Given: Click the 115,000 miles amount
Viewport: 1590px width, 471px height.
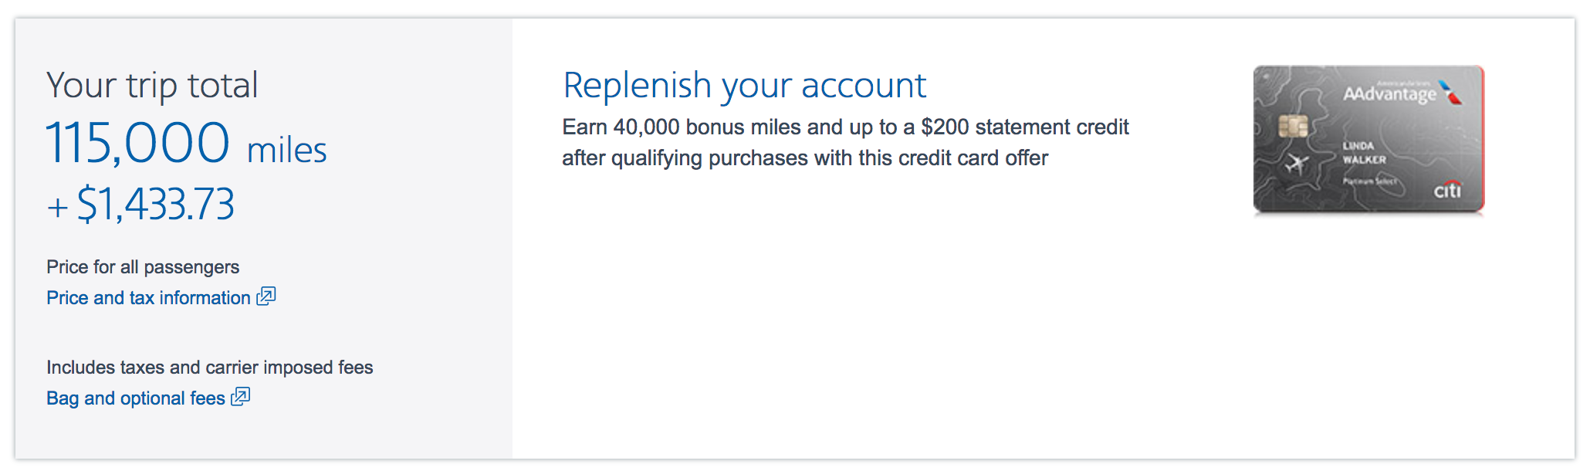Looking at the screenshot, I should (x=186, y=144).
